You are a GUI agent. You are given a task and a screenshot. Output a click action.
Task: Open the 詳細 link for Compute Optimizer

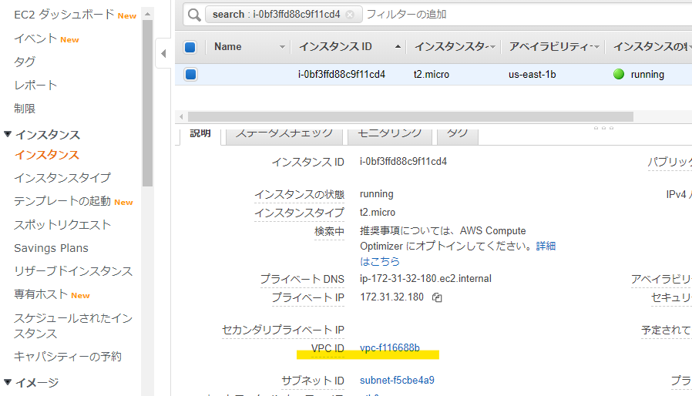tap(546, 246)
